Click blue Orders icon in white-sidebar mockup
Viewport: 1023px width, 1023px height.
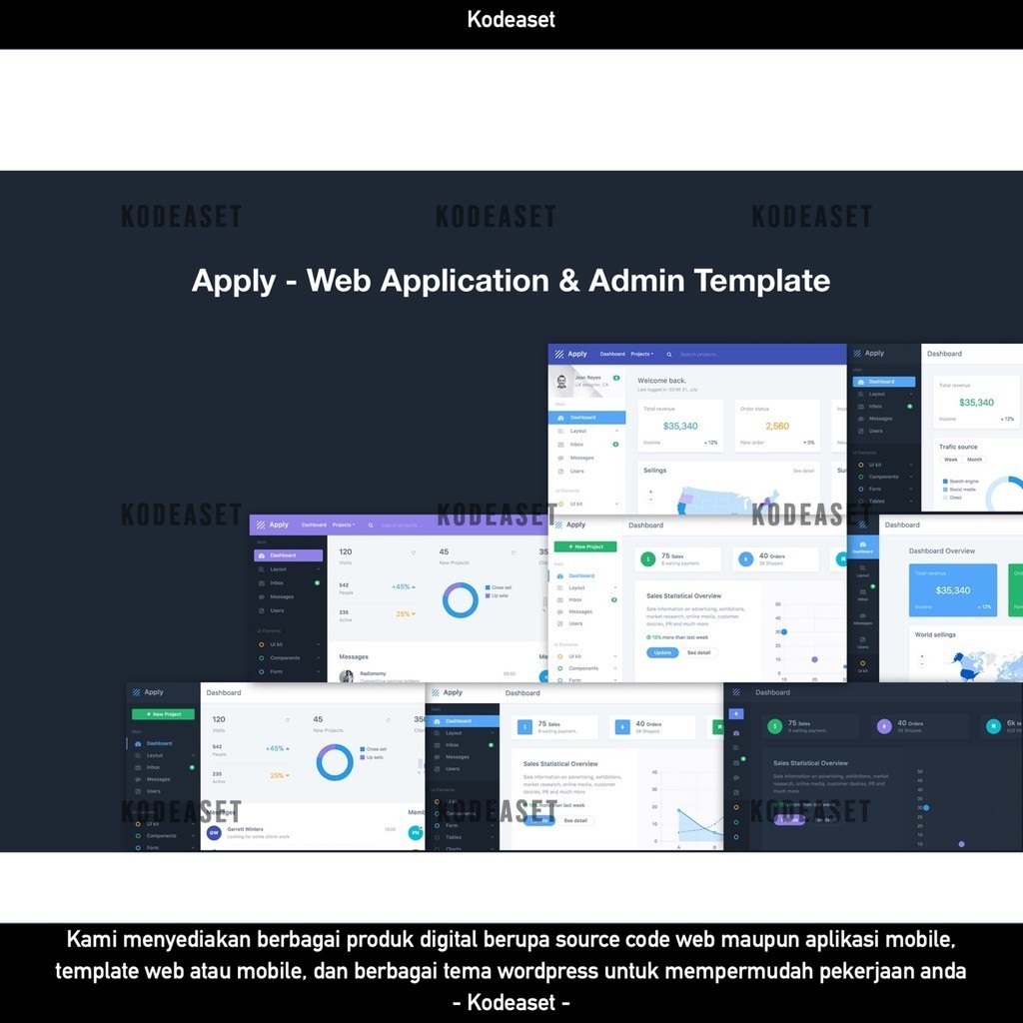click(745, 559)
